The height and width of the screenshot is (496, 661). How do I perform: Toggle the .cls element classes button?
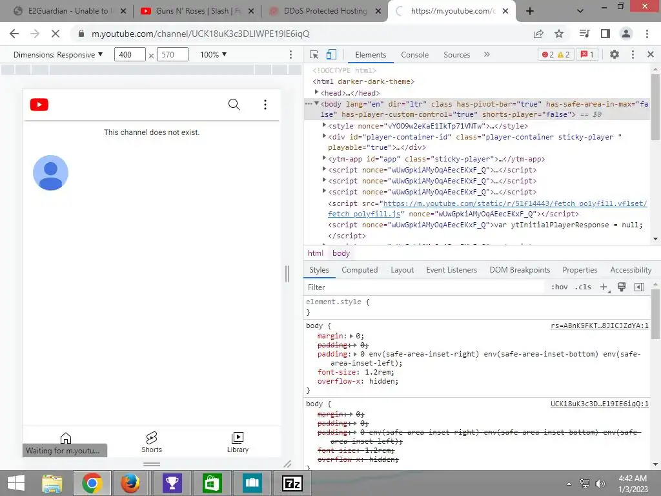coord(583,287)
